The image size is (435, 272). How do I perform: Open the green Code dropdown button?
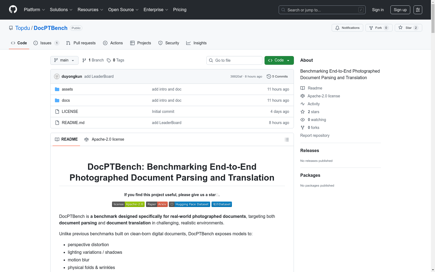click(x=279, y=60)
